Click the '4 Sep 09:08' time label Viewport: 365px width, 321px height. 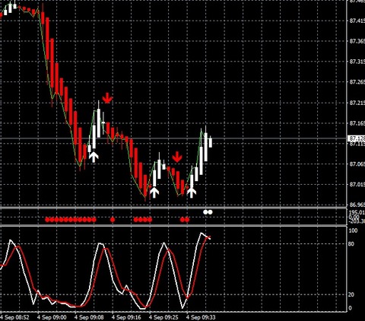tap(89, 317)
